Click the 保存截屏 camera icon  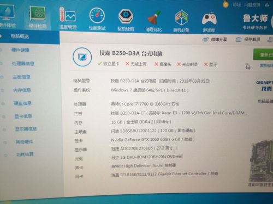(x=239, y=39)
